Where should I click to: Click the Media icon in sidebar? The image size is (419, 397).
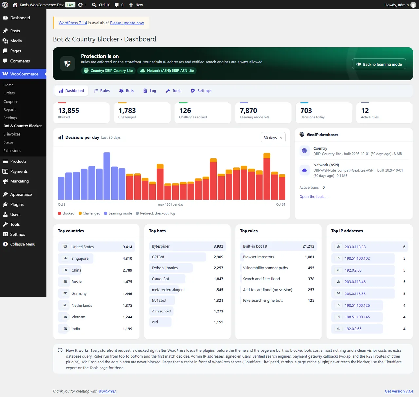5,41
